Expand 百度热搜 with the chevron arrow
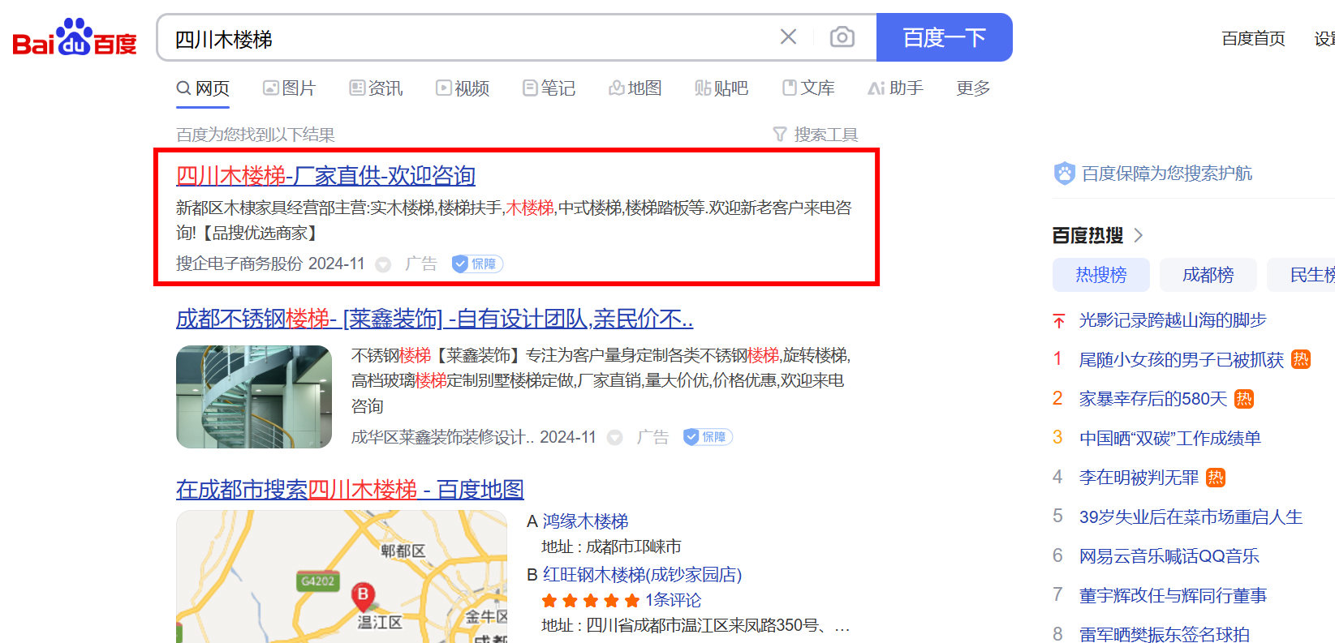The image size is (1335, 643). click(1139, 235)
